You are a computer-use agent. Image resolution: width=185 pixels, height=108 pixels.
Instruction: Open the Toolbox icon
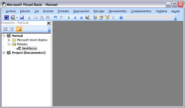113,17
